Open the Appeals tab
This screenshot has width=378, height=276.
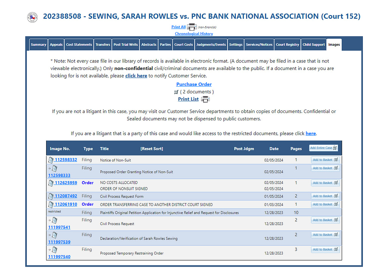tap(56, 45)
